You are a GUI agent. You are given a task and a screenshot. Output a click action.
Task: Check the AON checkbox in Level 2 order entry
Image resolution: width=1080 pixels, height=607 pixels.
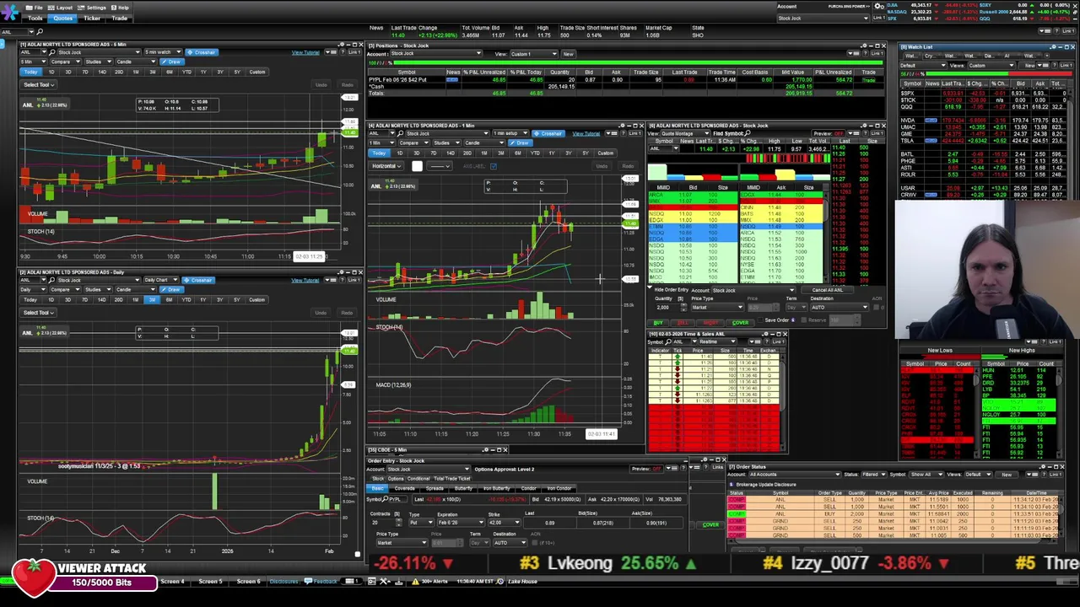[x=876, y=307]
